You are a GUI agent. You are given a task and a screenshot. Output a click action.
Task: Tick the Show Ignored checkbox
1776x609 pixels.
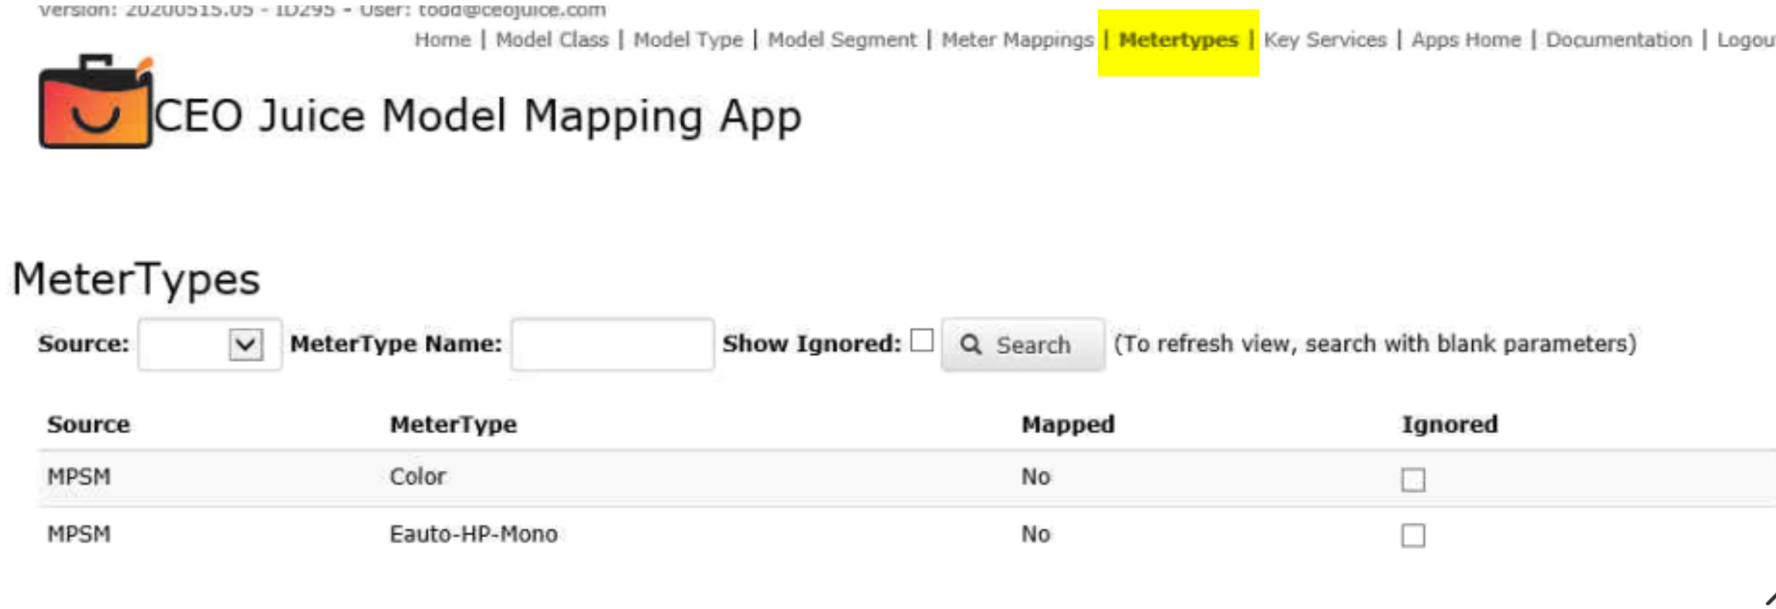click(921, 340)
